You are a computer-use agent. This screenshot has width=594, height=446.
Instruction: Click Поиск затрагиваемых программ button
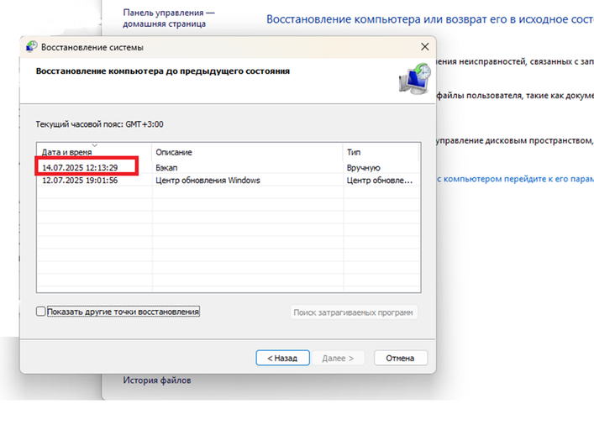coord(354,312)
